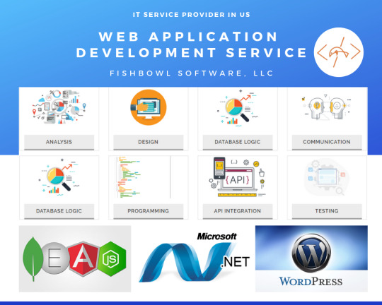The width and height of the screenshot is (382, 305).
Task: Select the two-heads Communication icon
Action: pos(327,107)
